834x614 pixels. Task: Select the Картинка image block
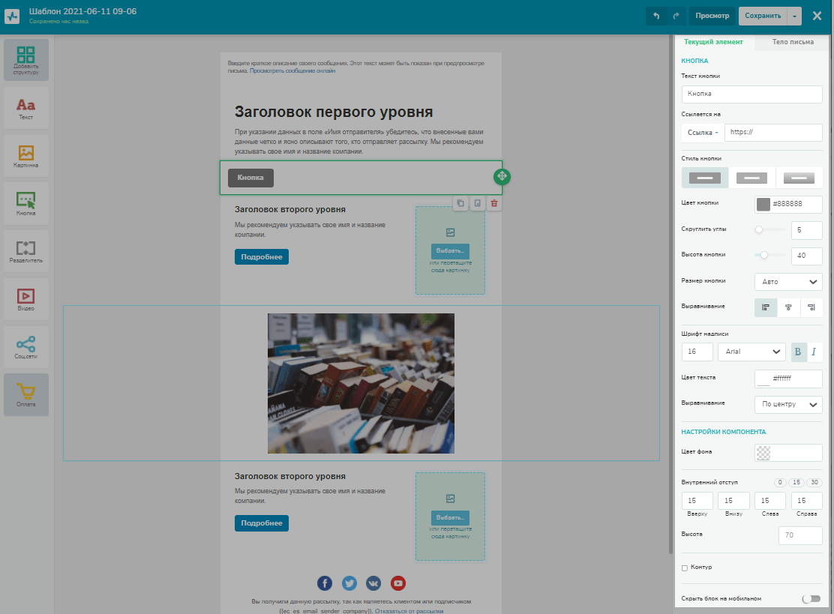pos(26,156)
